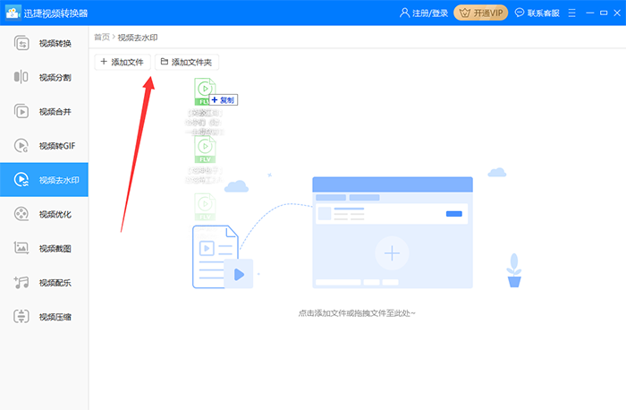Open 视频压缩 tool
626x410 pixels.
click(x=44, y=317)
